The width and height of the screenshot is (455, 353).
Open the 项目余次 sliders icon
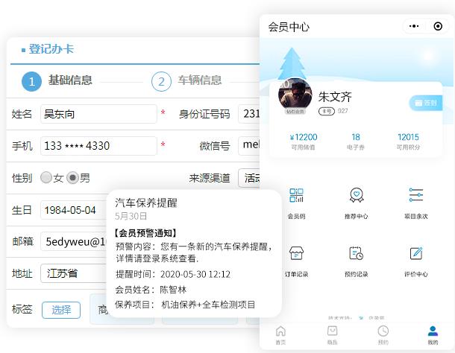[x=415, y=195]
